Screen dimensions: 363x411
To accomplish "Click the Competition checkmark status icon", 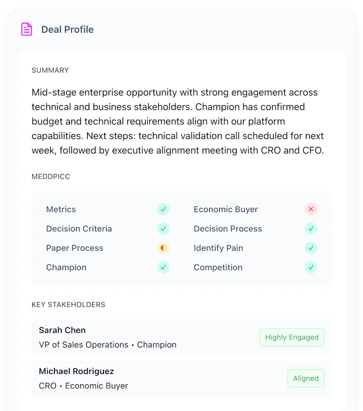I will click(x=311, y=267).
